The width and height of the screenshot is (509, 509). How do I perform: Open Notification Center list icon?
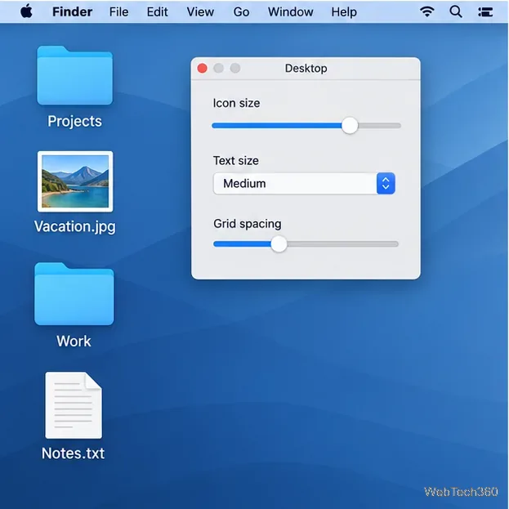pos(485,12)
